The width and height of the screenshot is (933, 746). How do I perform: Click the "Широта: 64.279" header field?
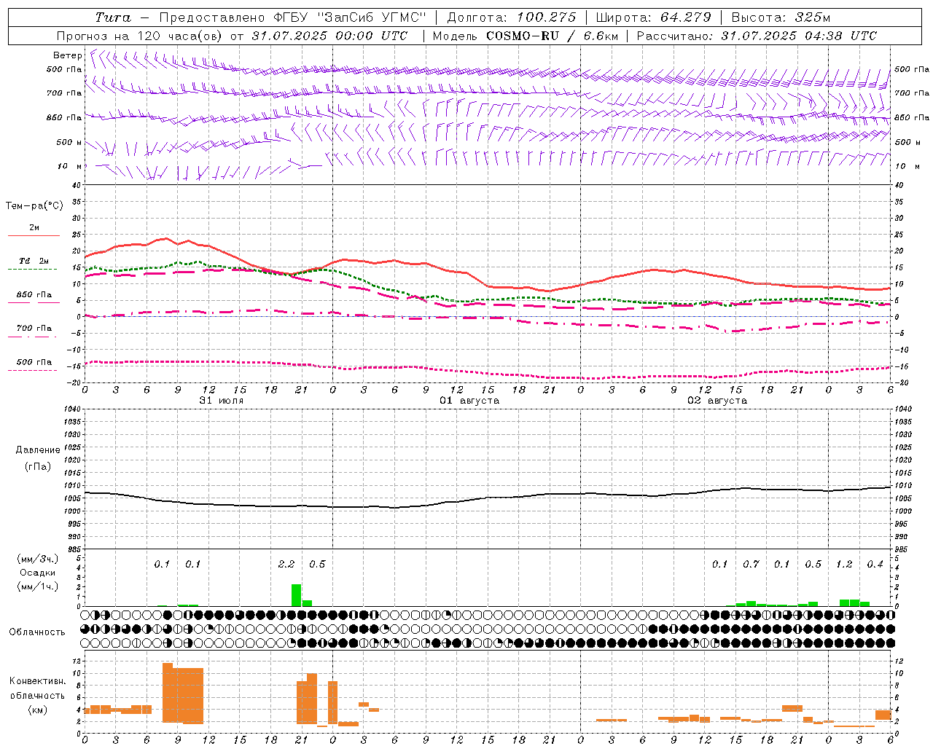(653, 17)
